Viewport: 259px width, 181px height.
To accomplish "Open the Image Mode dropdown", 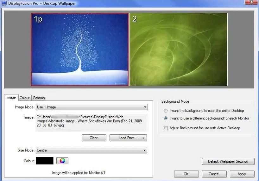I will tap(92, 107).
